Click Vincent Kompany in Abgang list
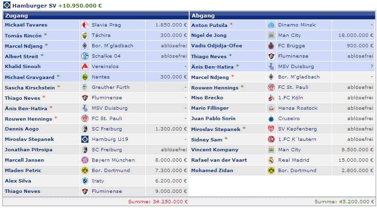Viewport: 377px width, 208px height. point(212,150)
